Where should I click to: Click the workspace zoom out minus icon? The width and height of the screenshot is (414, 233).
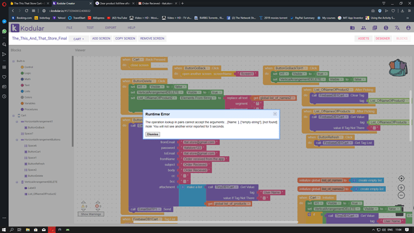pos(401,195)
